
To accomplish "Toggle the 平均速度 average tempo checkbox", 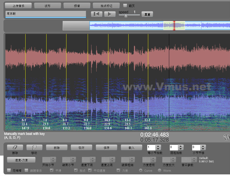I will (x=90, y=170).
